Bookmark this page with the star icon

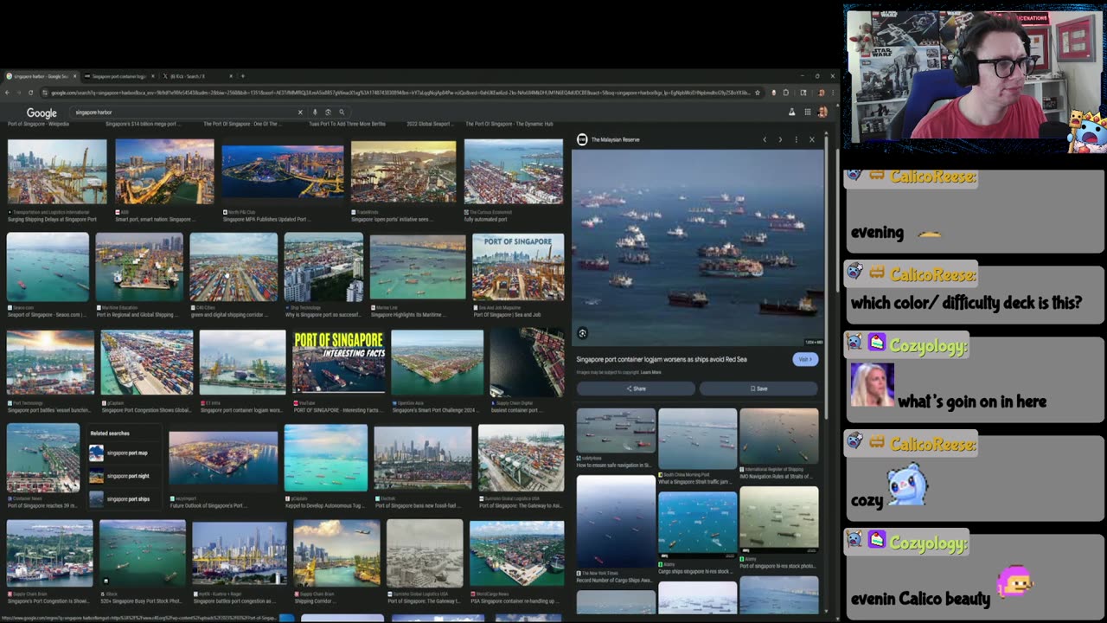tap(758, 93)
